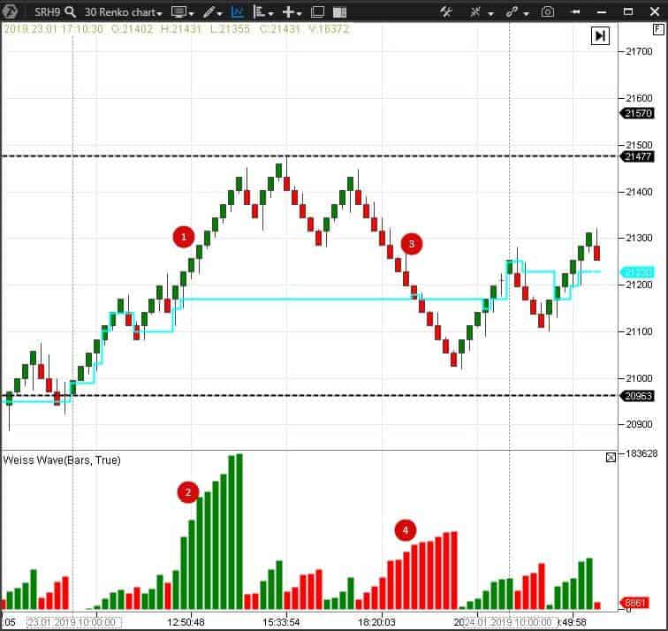Open the drawing pencil tools dropdown
The height and width of the screenshot is (631, 668).
click(213, 12)
